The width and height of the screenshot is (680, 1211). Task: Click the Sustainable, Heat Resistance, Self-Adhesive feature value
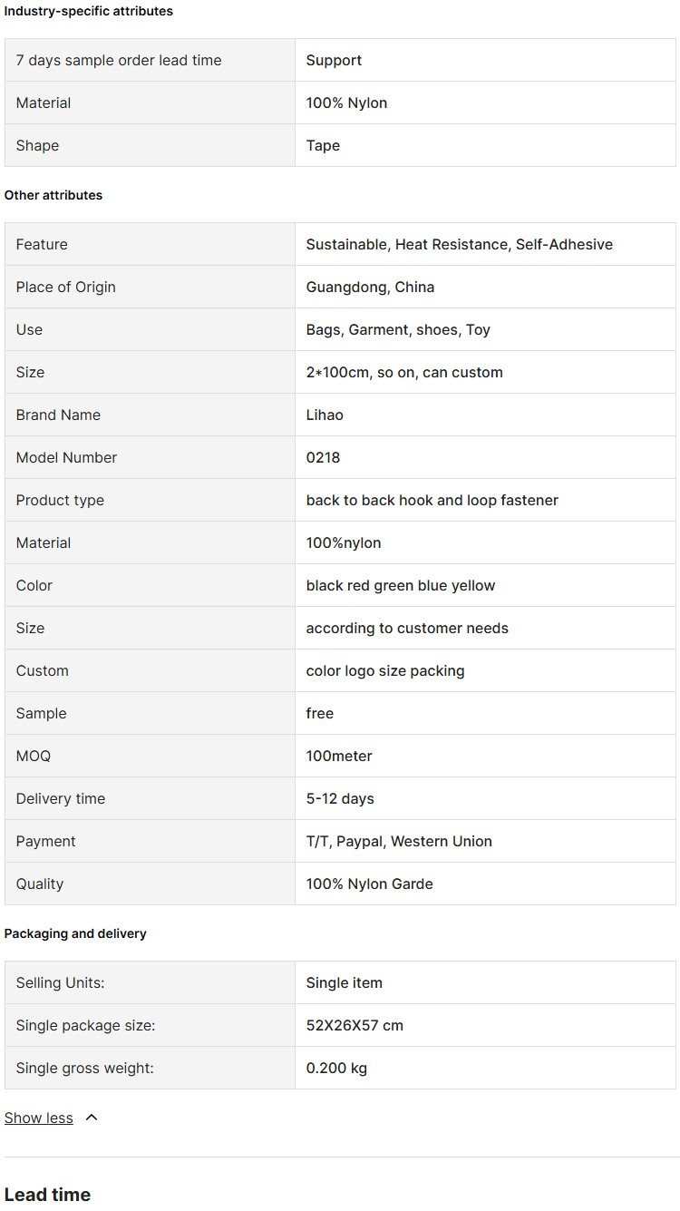coord(460,244)
